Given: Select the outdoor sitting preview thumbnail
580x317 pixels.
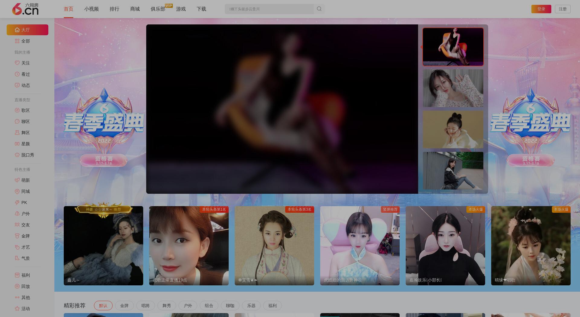Looking at the screenshot, I should click(x=453, y=171).
